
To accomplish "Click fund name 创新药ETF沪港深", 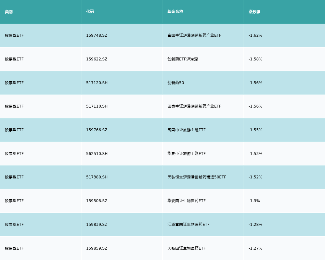I will (x=183, y=59).
